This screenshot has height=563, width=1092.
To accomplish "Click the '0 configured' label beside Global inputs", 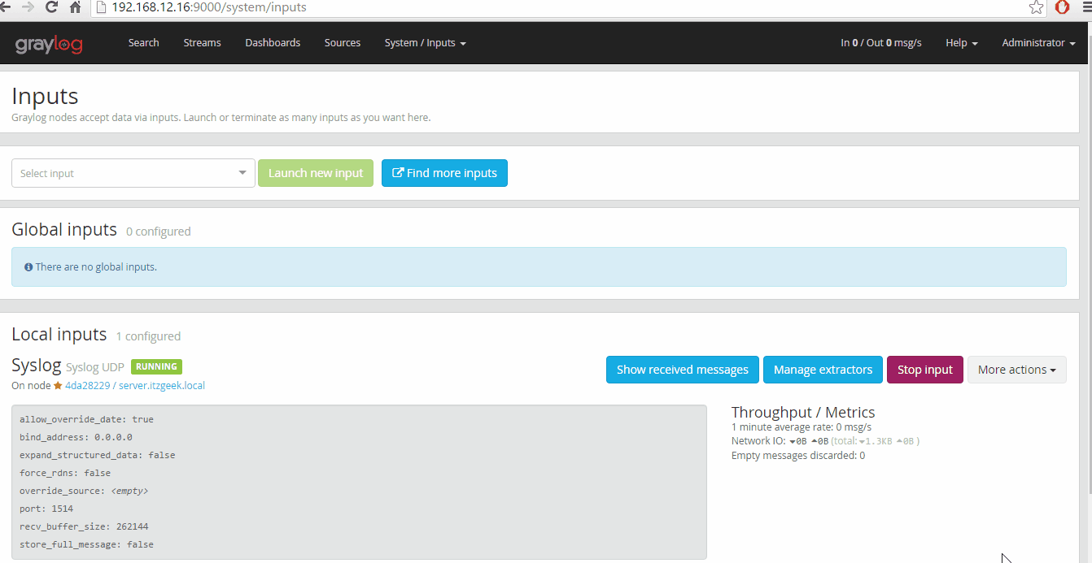I will [x=159, y=232].
